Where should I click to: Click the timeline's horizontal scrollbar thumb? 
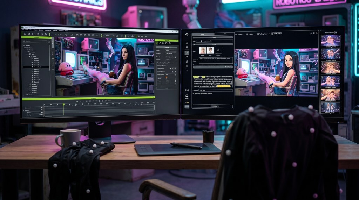click(x=49, y=116)
